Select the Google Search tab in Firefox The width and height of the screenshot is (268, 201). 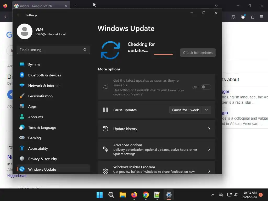tap(41, 6)
